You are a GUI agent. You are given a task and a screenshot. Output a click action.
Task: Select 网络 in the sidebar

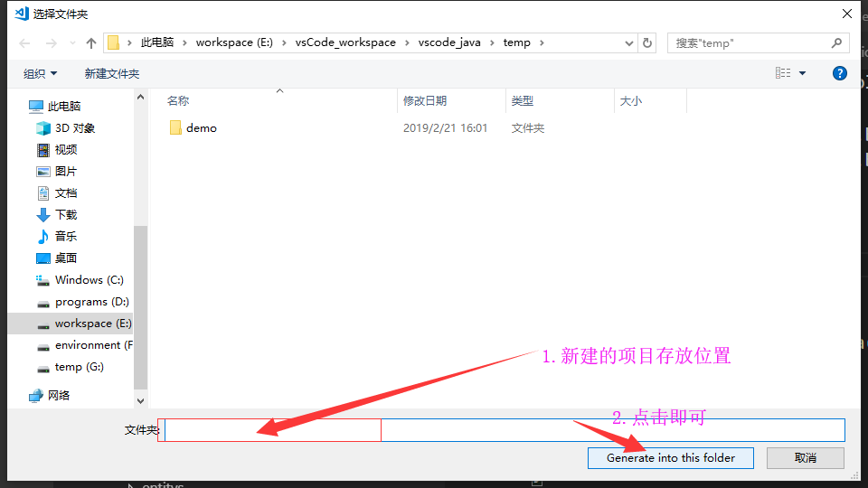click(x=59, y=396)
